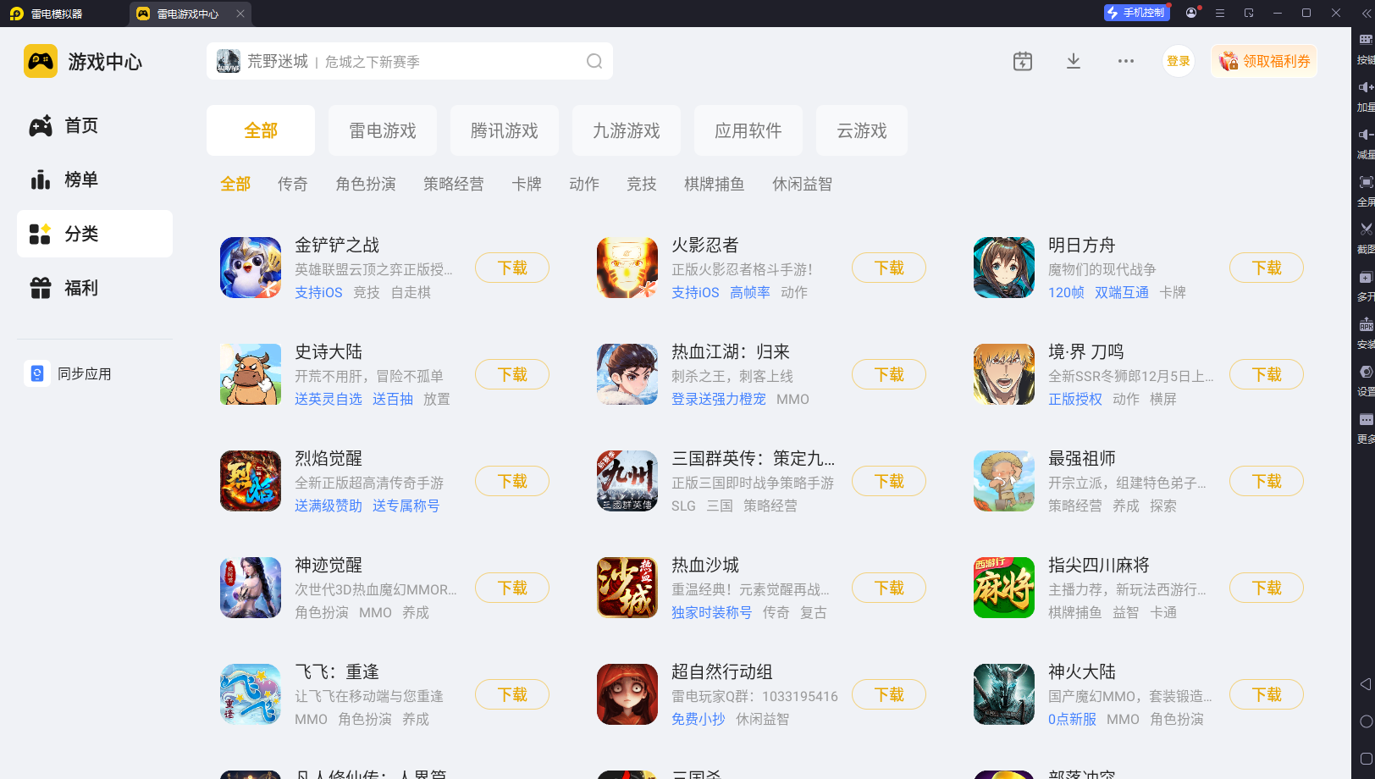Filter by 策略经营 genre
Image resolution: width=1375 pixels, height=779 pixels.
[454, 184]
